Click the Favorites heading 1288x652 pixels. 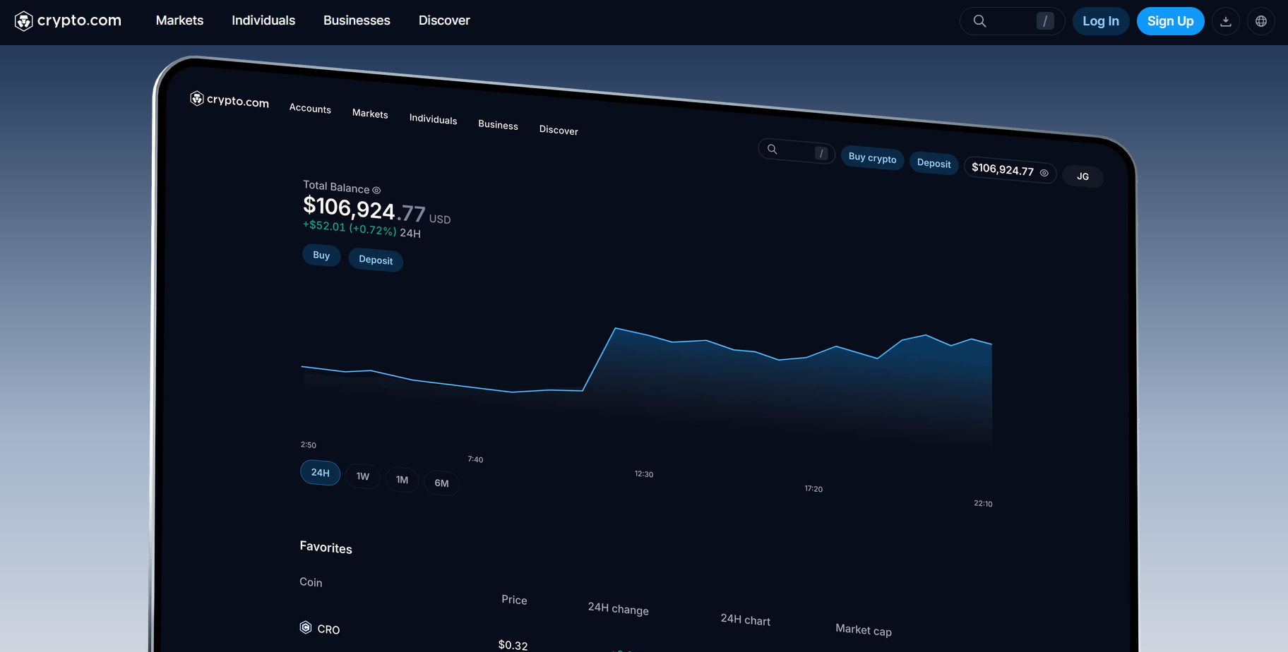pos(326,547)
